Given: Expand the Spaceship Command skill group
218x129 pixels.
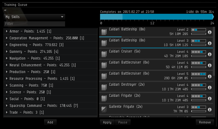Looking at the screenshot, I should [x=7, y=106].
